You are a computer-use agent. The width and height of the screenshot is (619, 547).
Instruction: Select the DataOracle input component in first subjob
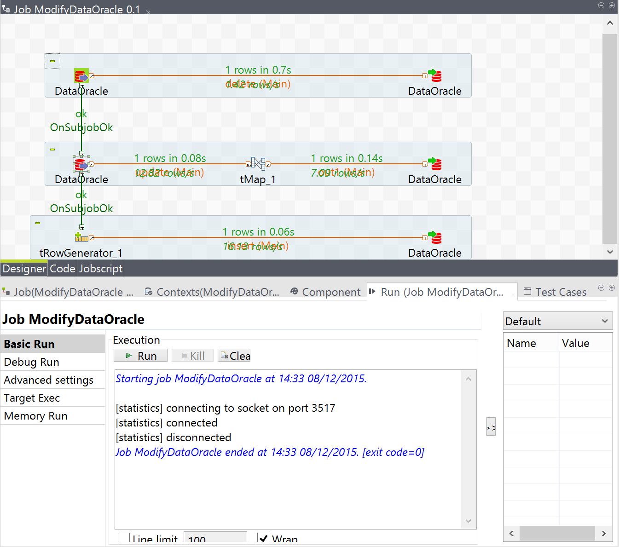pyautogui.click(x=81, y=75)
